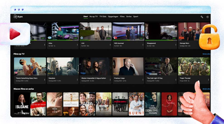Switch to Nu op TV tab
The width and height of the screenshot is (224, 124).
pyautogui.click(x=94, y=17)
